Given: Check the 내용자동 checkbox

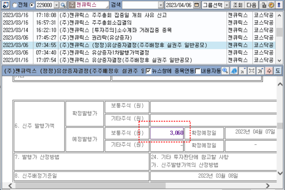Looking at the screenshot, I should tap(198, 71).
